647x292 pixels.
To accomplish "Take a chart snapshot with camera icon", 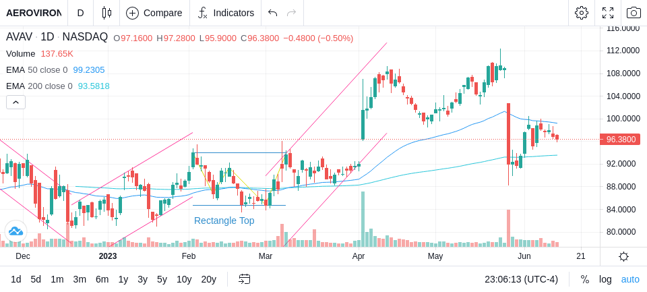I will (x=634, y=13).
